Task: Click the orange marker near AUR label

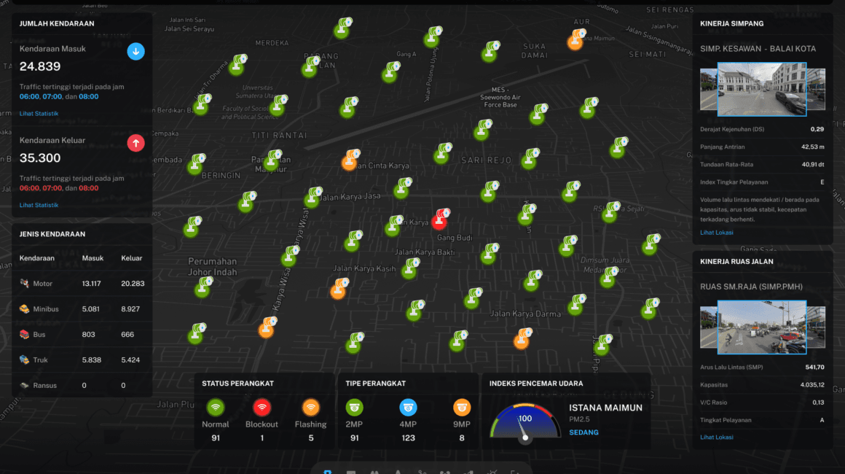Action: pos(575,40)
